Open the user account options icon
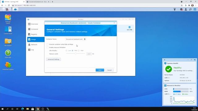 [x=186, y=9]
